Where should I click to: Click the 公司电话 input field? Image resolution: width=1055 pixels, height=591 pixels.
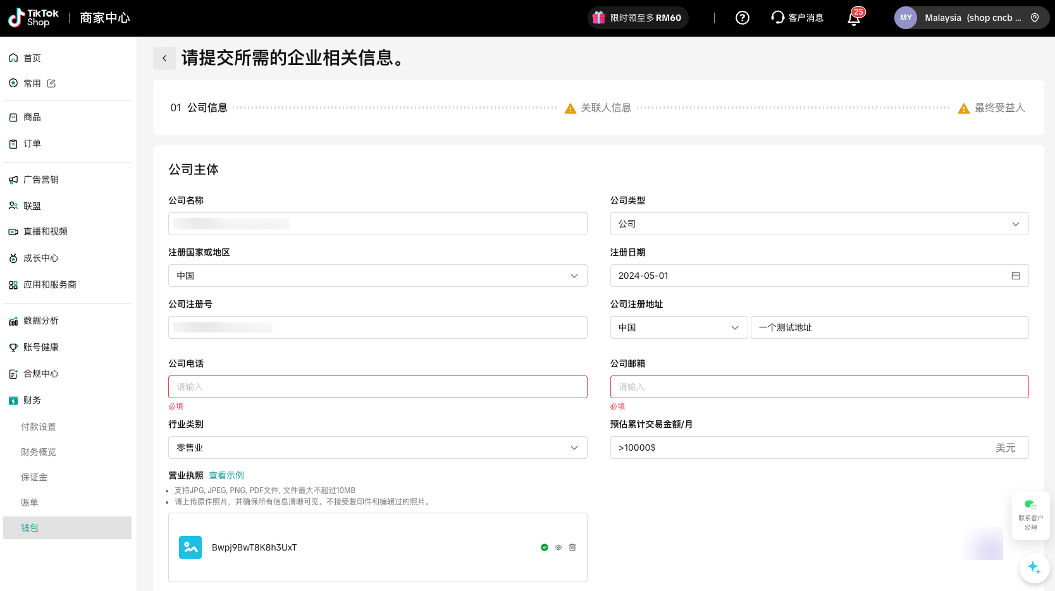[378, 387]
